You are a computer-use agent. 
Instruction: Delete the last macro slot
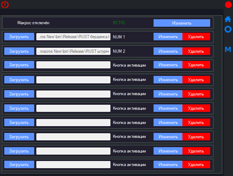pyautogui.click(x=196, y=164)
